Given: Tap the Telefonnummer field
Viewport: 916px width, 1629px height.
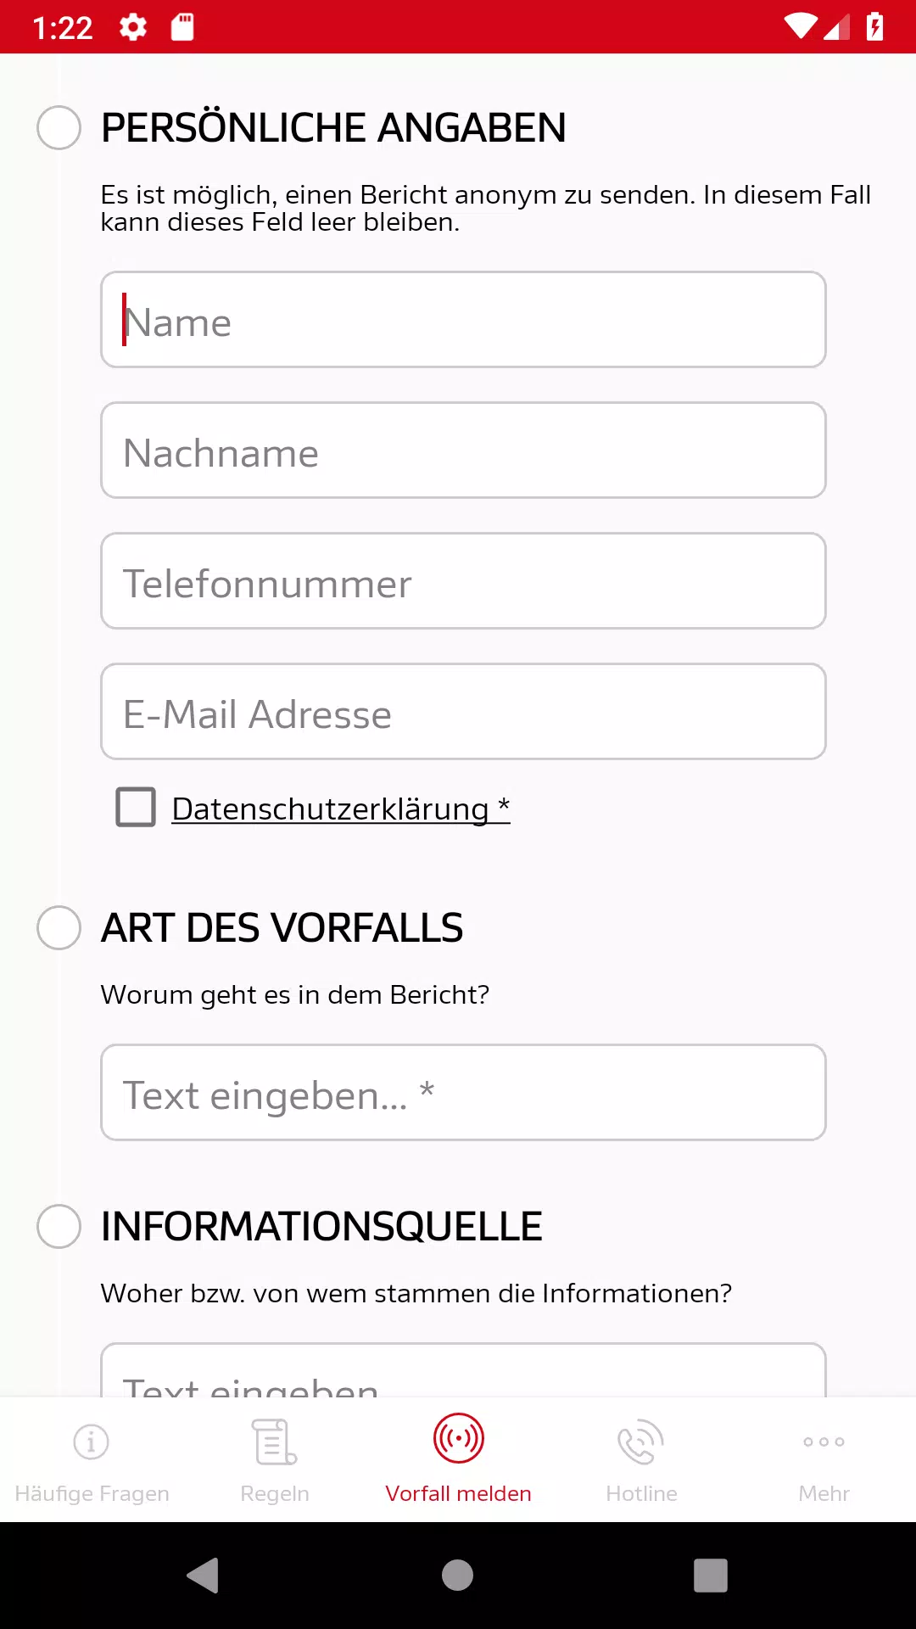Looking at the screenshot, I should pyautogui.click(x=463, y=581).
